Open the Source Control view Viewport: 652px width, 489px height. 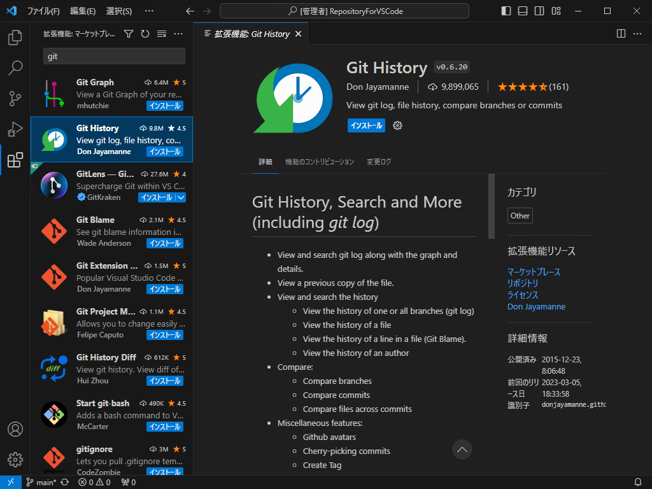(15, 99)
